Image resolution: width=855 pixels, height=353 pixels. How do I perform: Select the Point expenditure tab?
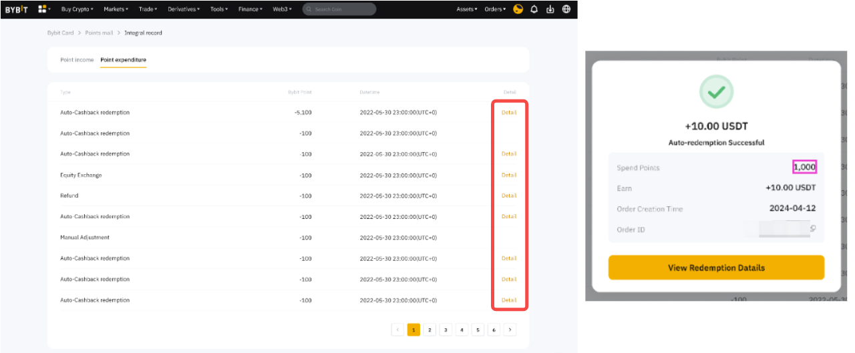point(123,60)
